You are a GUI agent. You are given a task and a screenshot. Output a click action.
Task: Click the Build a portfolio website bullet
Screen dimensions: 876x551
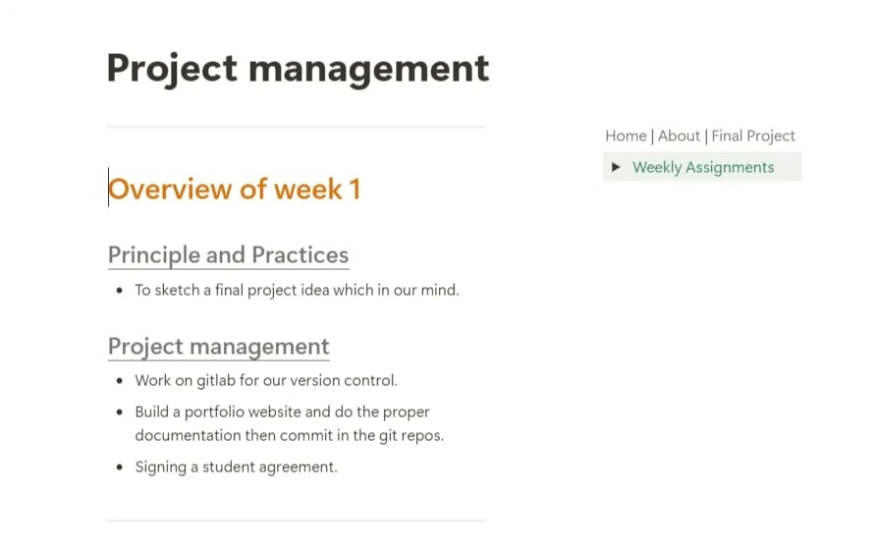click(290, 423)
